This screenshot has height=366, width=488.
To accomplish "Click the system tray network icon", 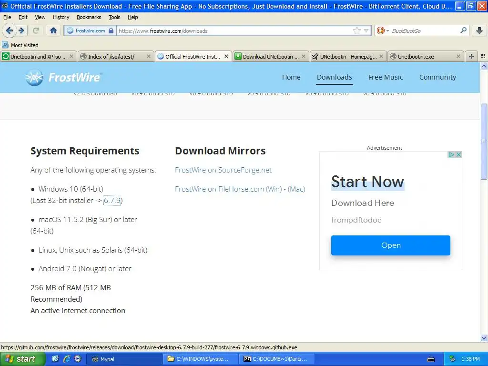I will pos(452,359).
